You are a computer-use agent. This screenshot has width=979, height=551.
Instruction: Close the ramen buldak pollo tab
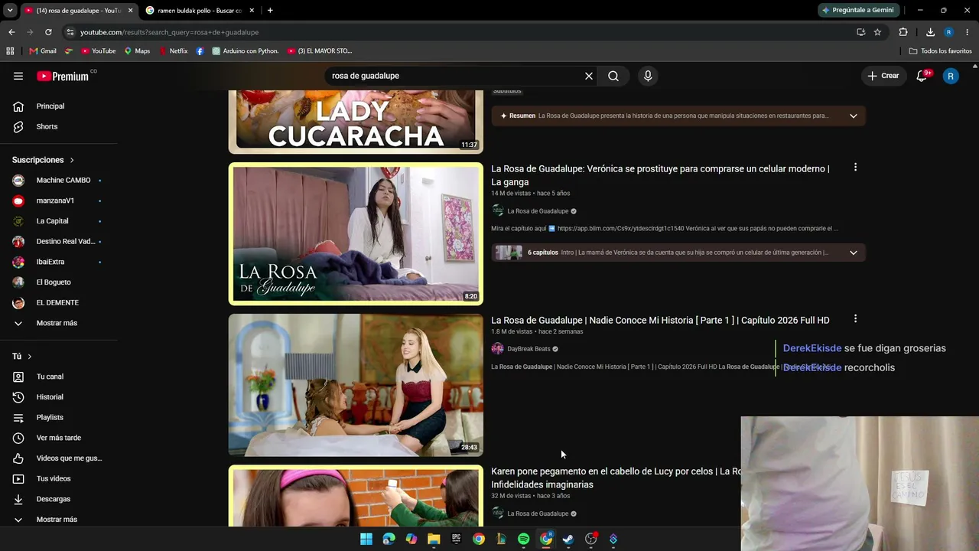click(250, 10)
